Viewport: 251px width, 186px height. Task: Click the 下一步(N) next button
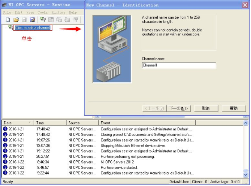point(179,108)
